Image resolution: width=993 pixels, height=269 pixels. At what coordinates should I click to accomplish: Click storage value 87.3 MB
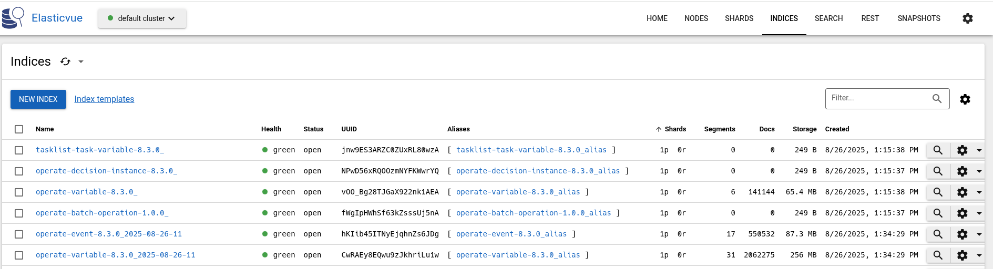[801, 234]
